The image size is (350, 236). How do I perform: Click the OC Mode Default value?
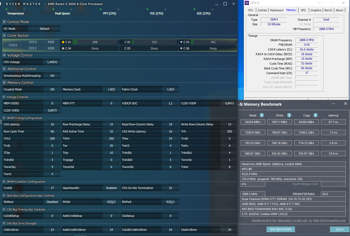click(45, 29)
